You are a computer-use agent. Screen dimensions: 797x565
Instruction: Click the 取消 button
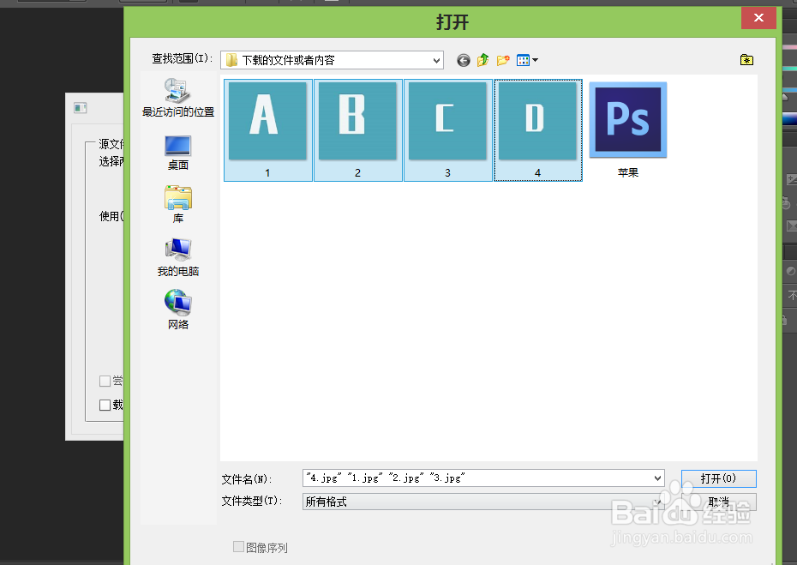tap(718, 502)
